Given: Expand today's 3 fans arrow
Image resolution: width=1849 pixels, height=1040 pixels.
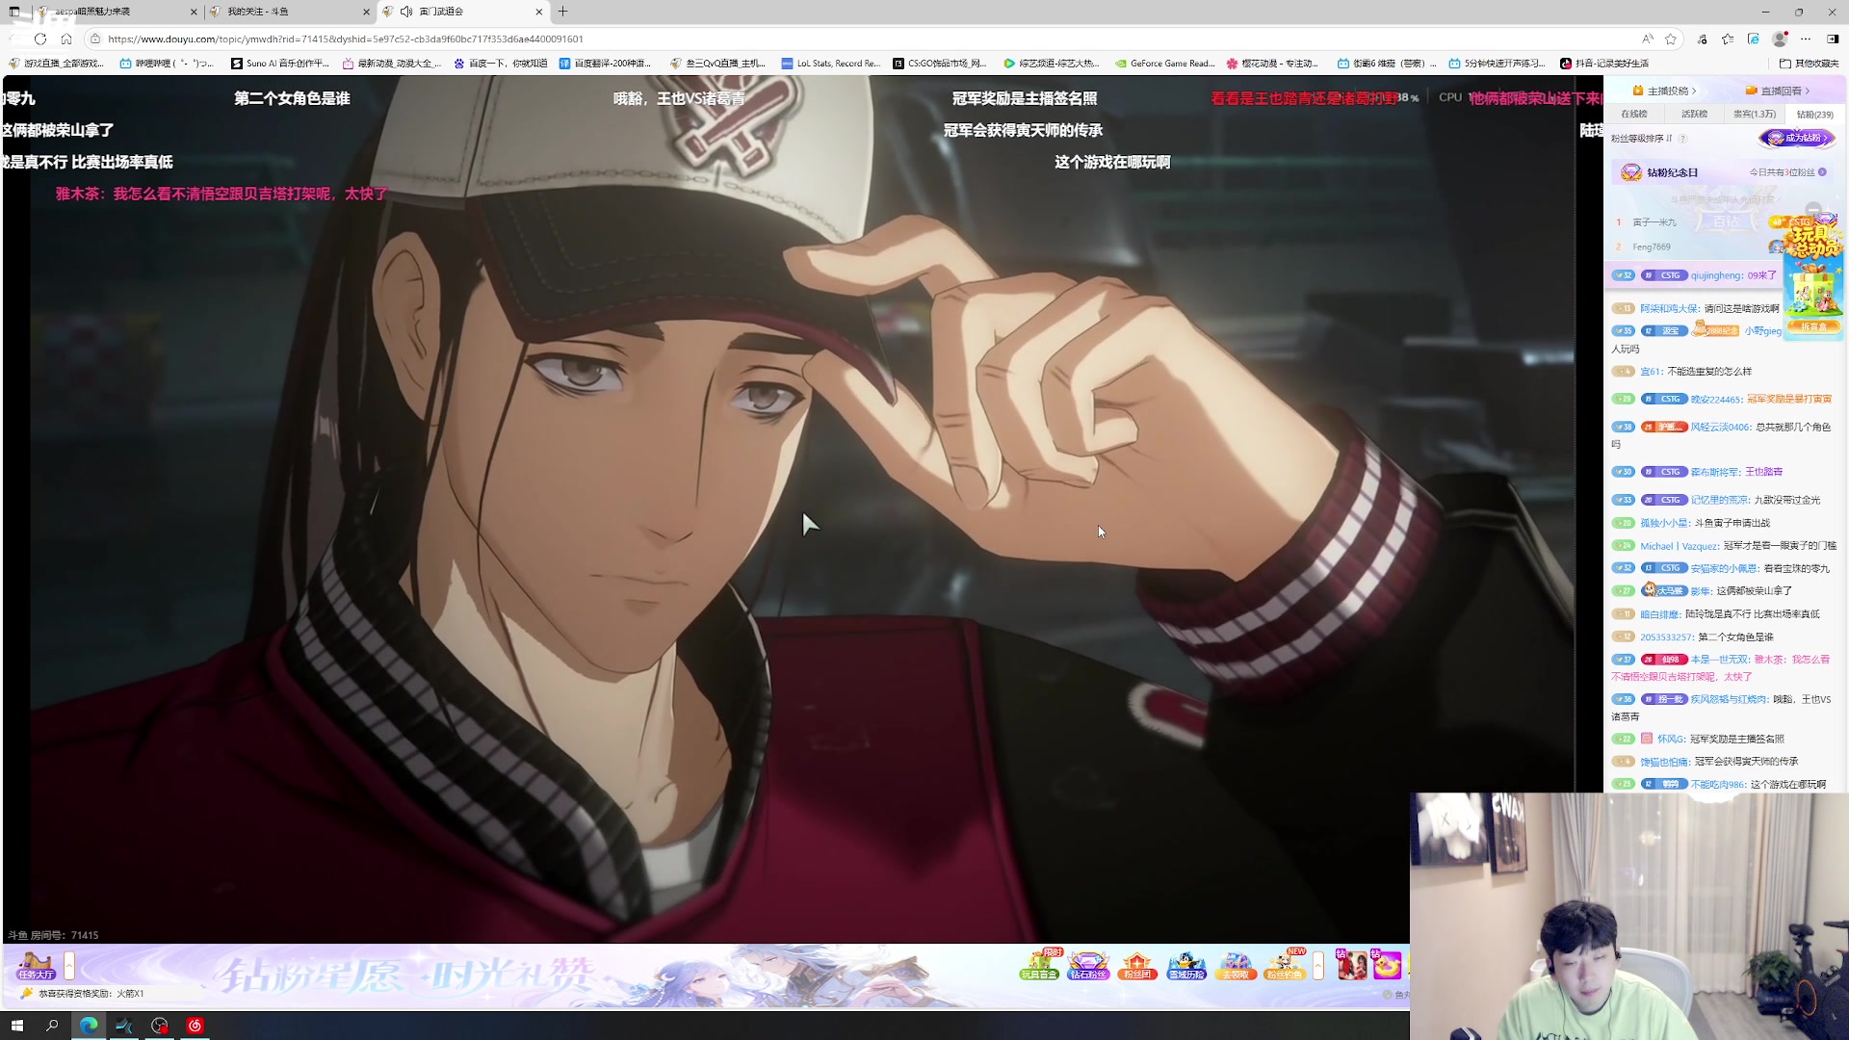Looking at the screenshot, I should 1823,172.
